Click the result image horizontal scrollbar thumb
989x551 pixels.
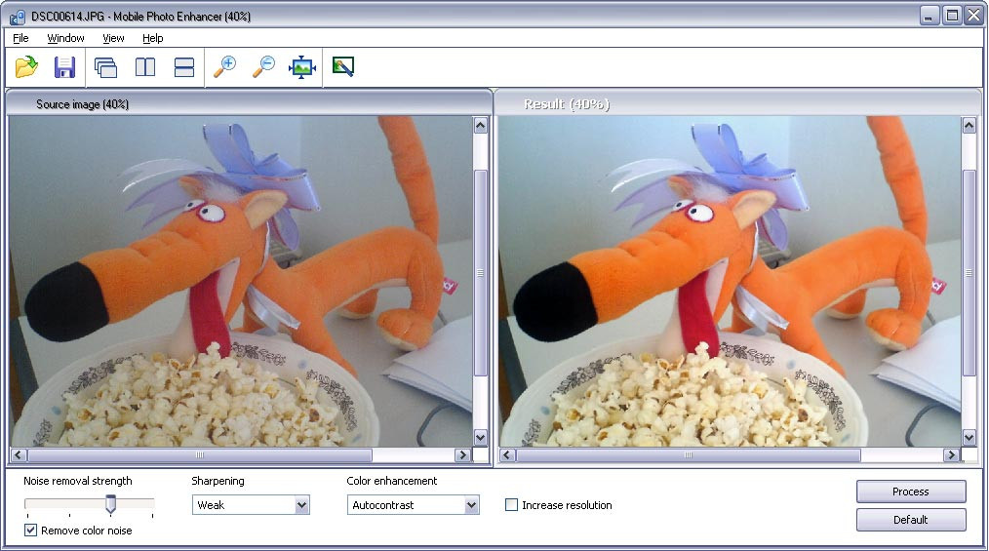[689, 454]
